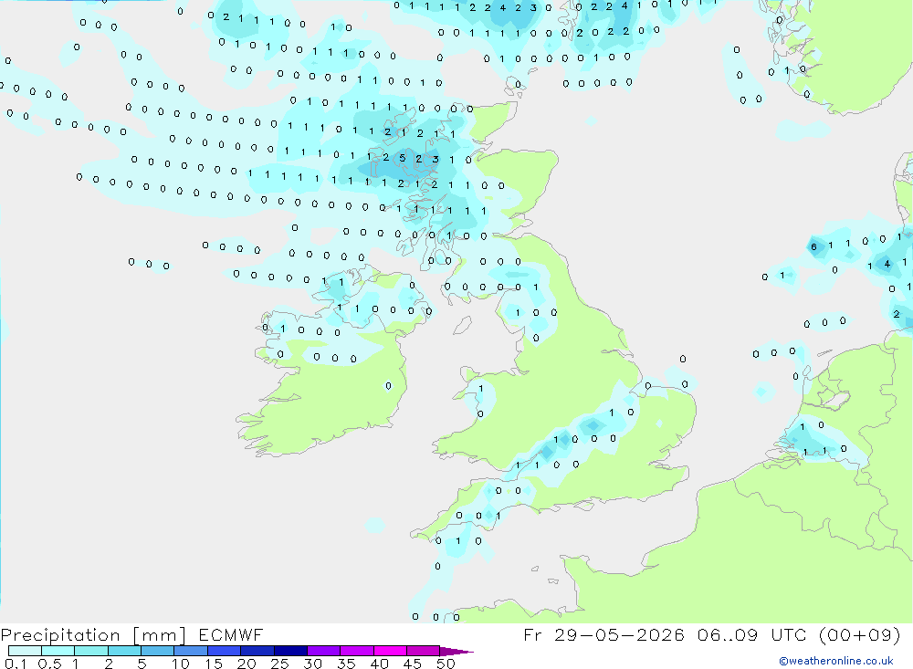Click the '06..09' time range text
Screen dimensions: 913x669
coord(728,634)
